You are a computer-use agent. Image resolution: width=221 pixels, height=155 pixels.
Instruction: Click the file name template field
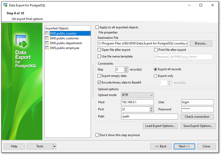[183, 57]
